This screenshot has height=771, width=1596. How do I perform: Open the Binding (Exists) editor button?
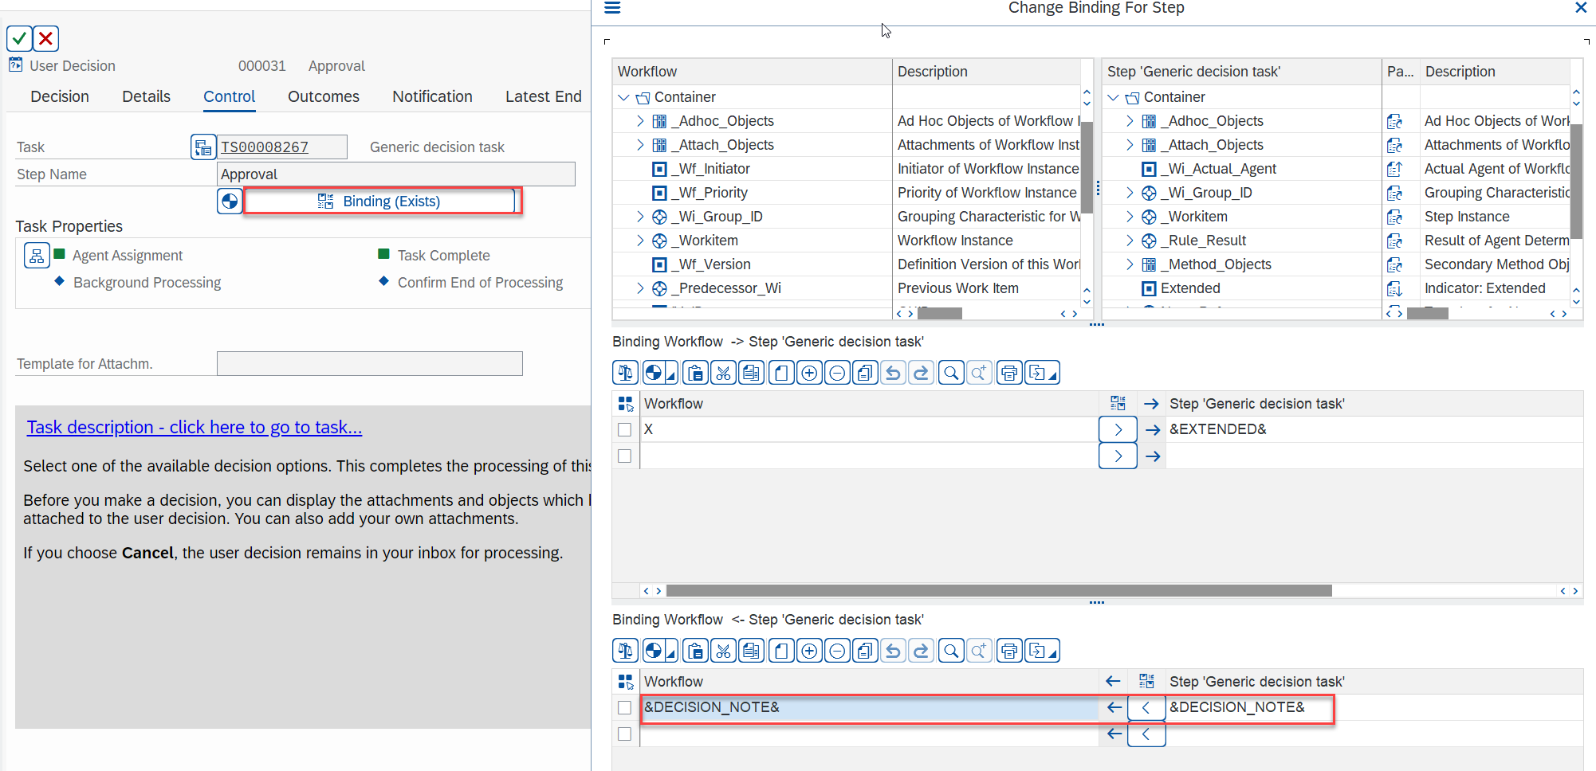coord(382,201)
